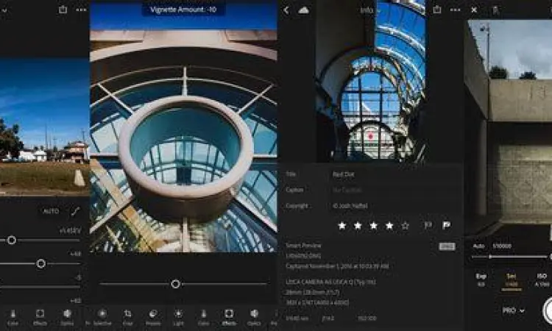552x331 pixels.
Task: Set the rating to three stars
Action: click(373, 226)
